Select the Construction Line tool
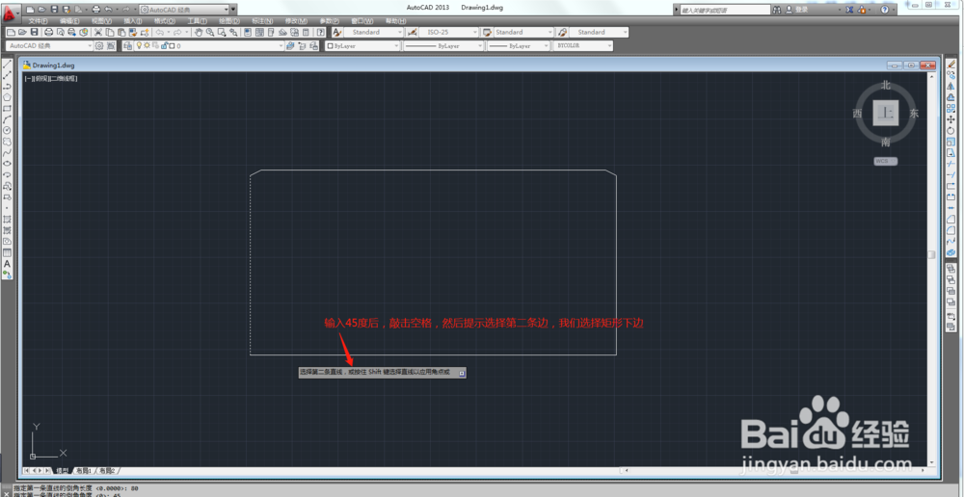 pos(8,74)
